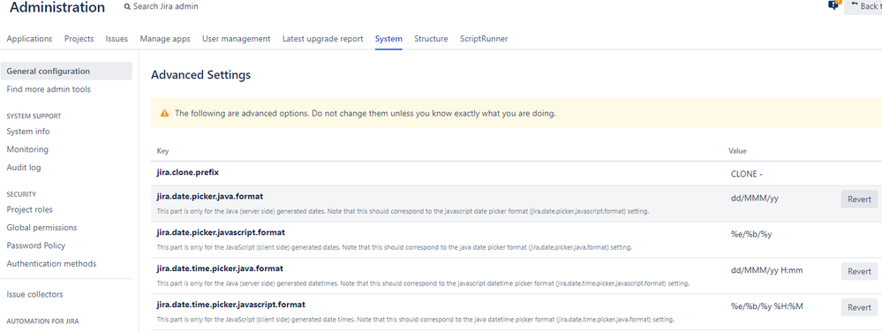Click the Administration page title
Image resolution: width=882 pixels, height=332 pixels.
click(57, 7)
